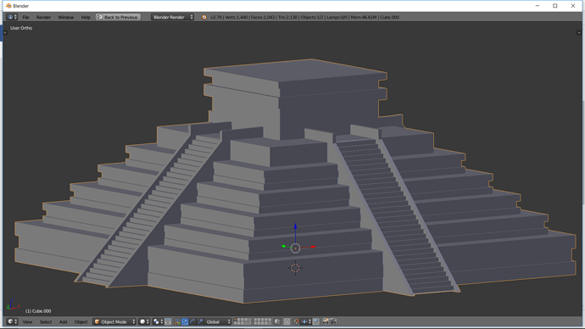Select the translate manipulator arrow icon

(185, 321)
